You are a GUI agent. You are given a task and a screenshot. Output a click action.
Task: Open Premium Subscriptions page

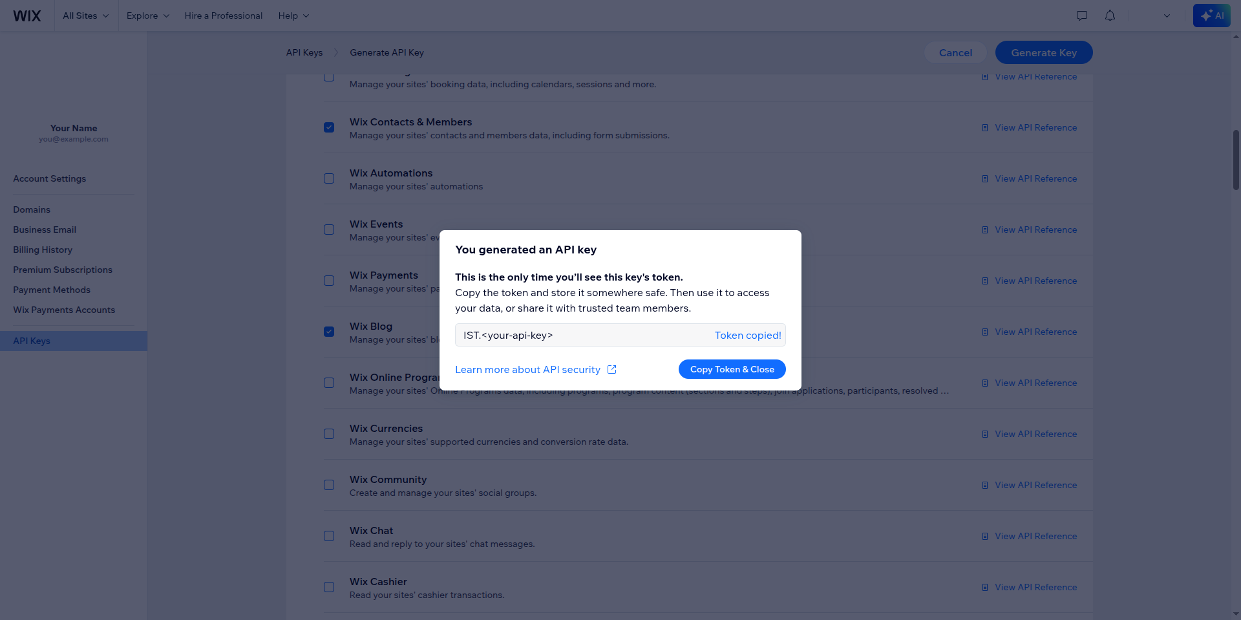(63, 270)
